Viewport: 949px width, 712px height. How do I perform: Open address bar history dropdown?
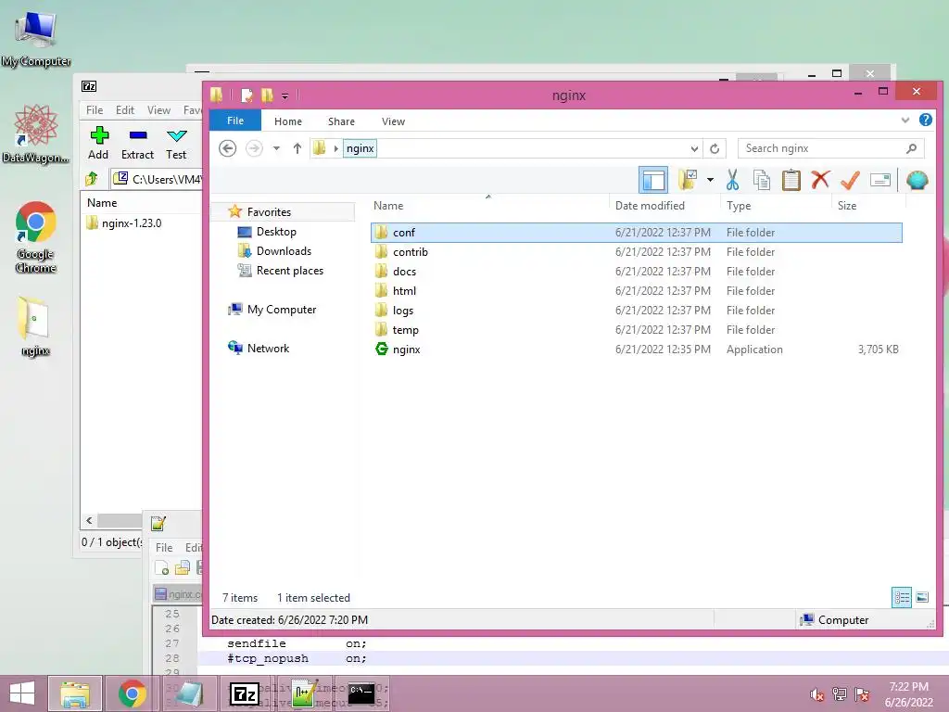694,148
